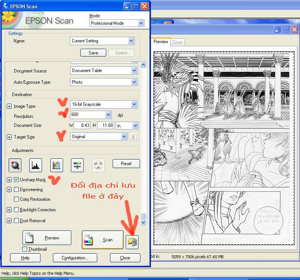Expand the Descreening options
The height and width of the screenshot is (280, 300).
point(9,189)
